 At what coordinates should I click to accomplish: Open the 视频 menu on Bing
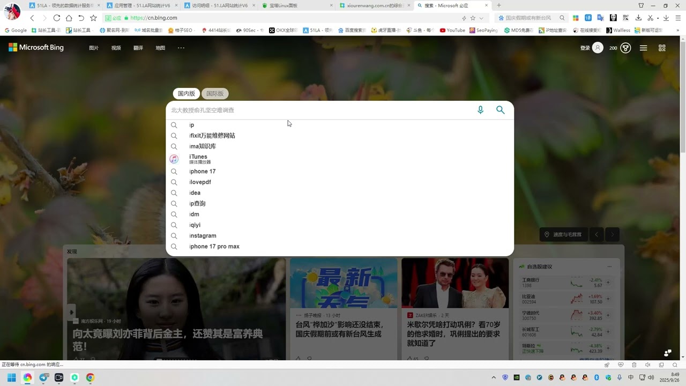click(x=116, y=48)
